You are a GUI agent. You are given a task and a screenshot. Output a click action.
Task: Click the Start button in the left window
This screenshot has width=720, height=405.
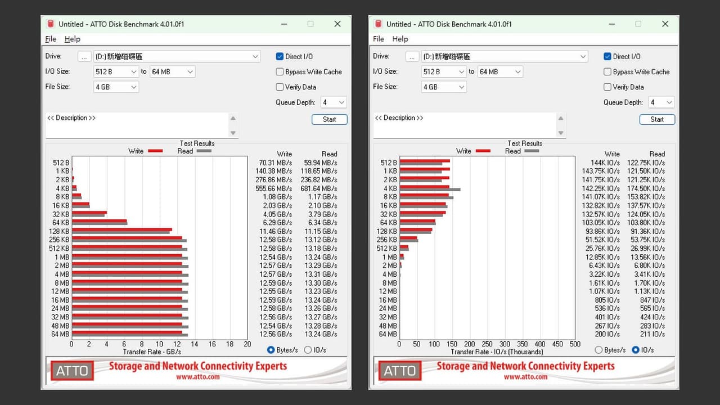(x=330, y=119)
